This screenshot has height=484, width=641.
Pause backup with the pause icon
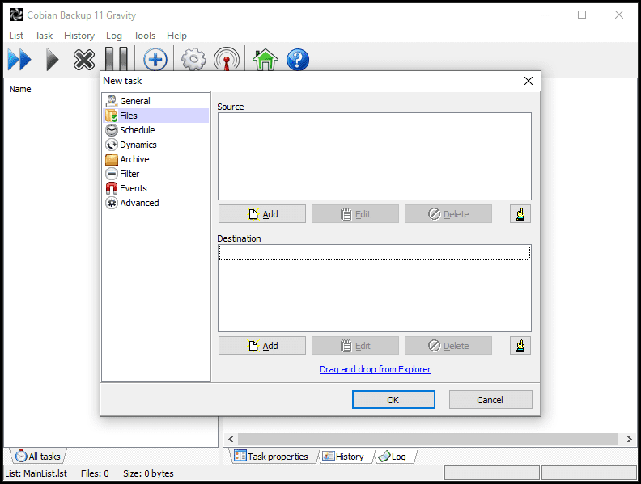point(117,60)
